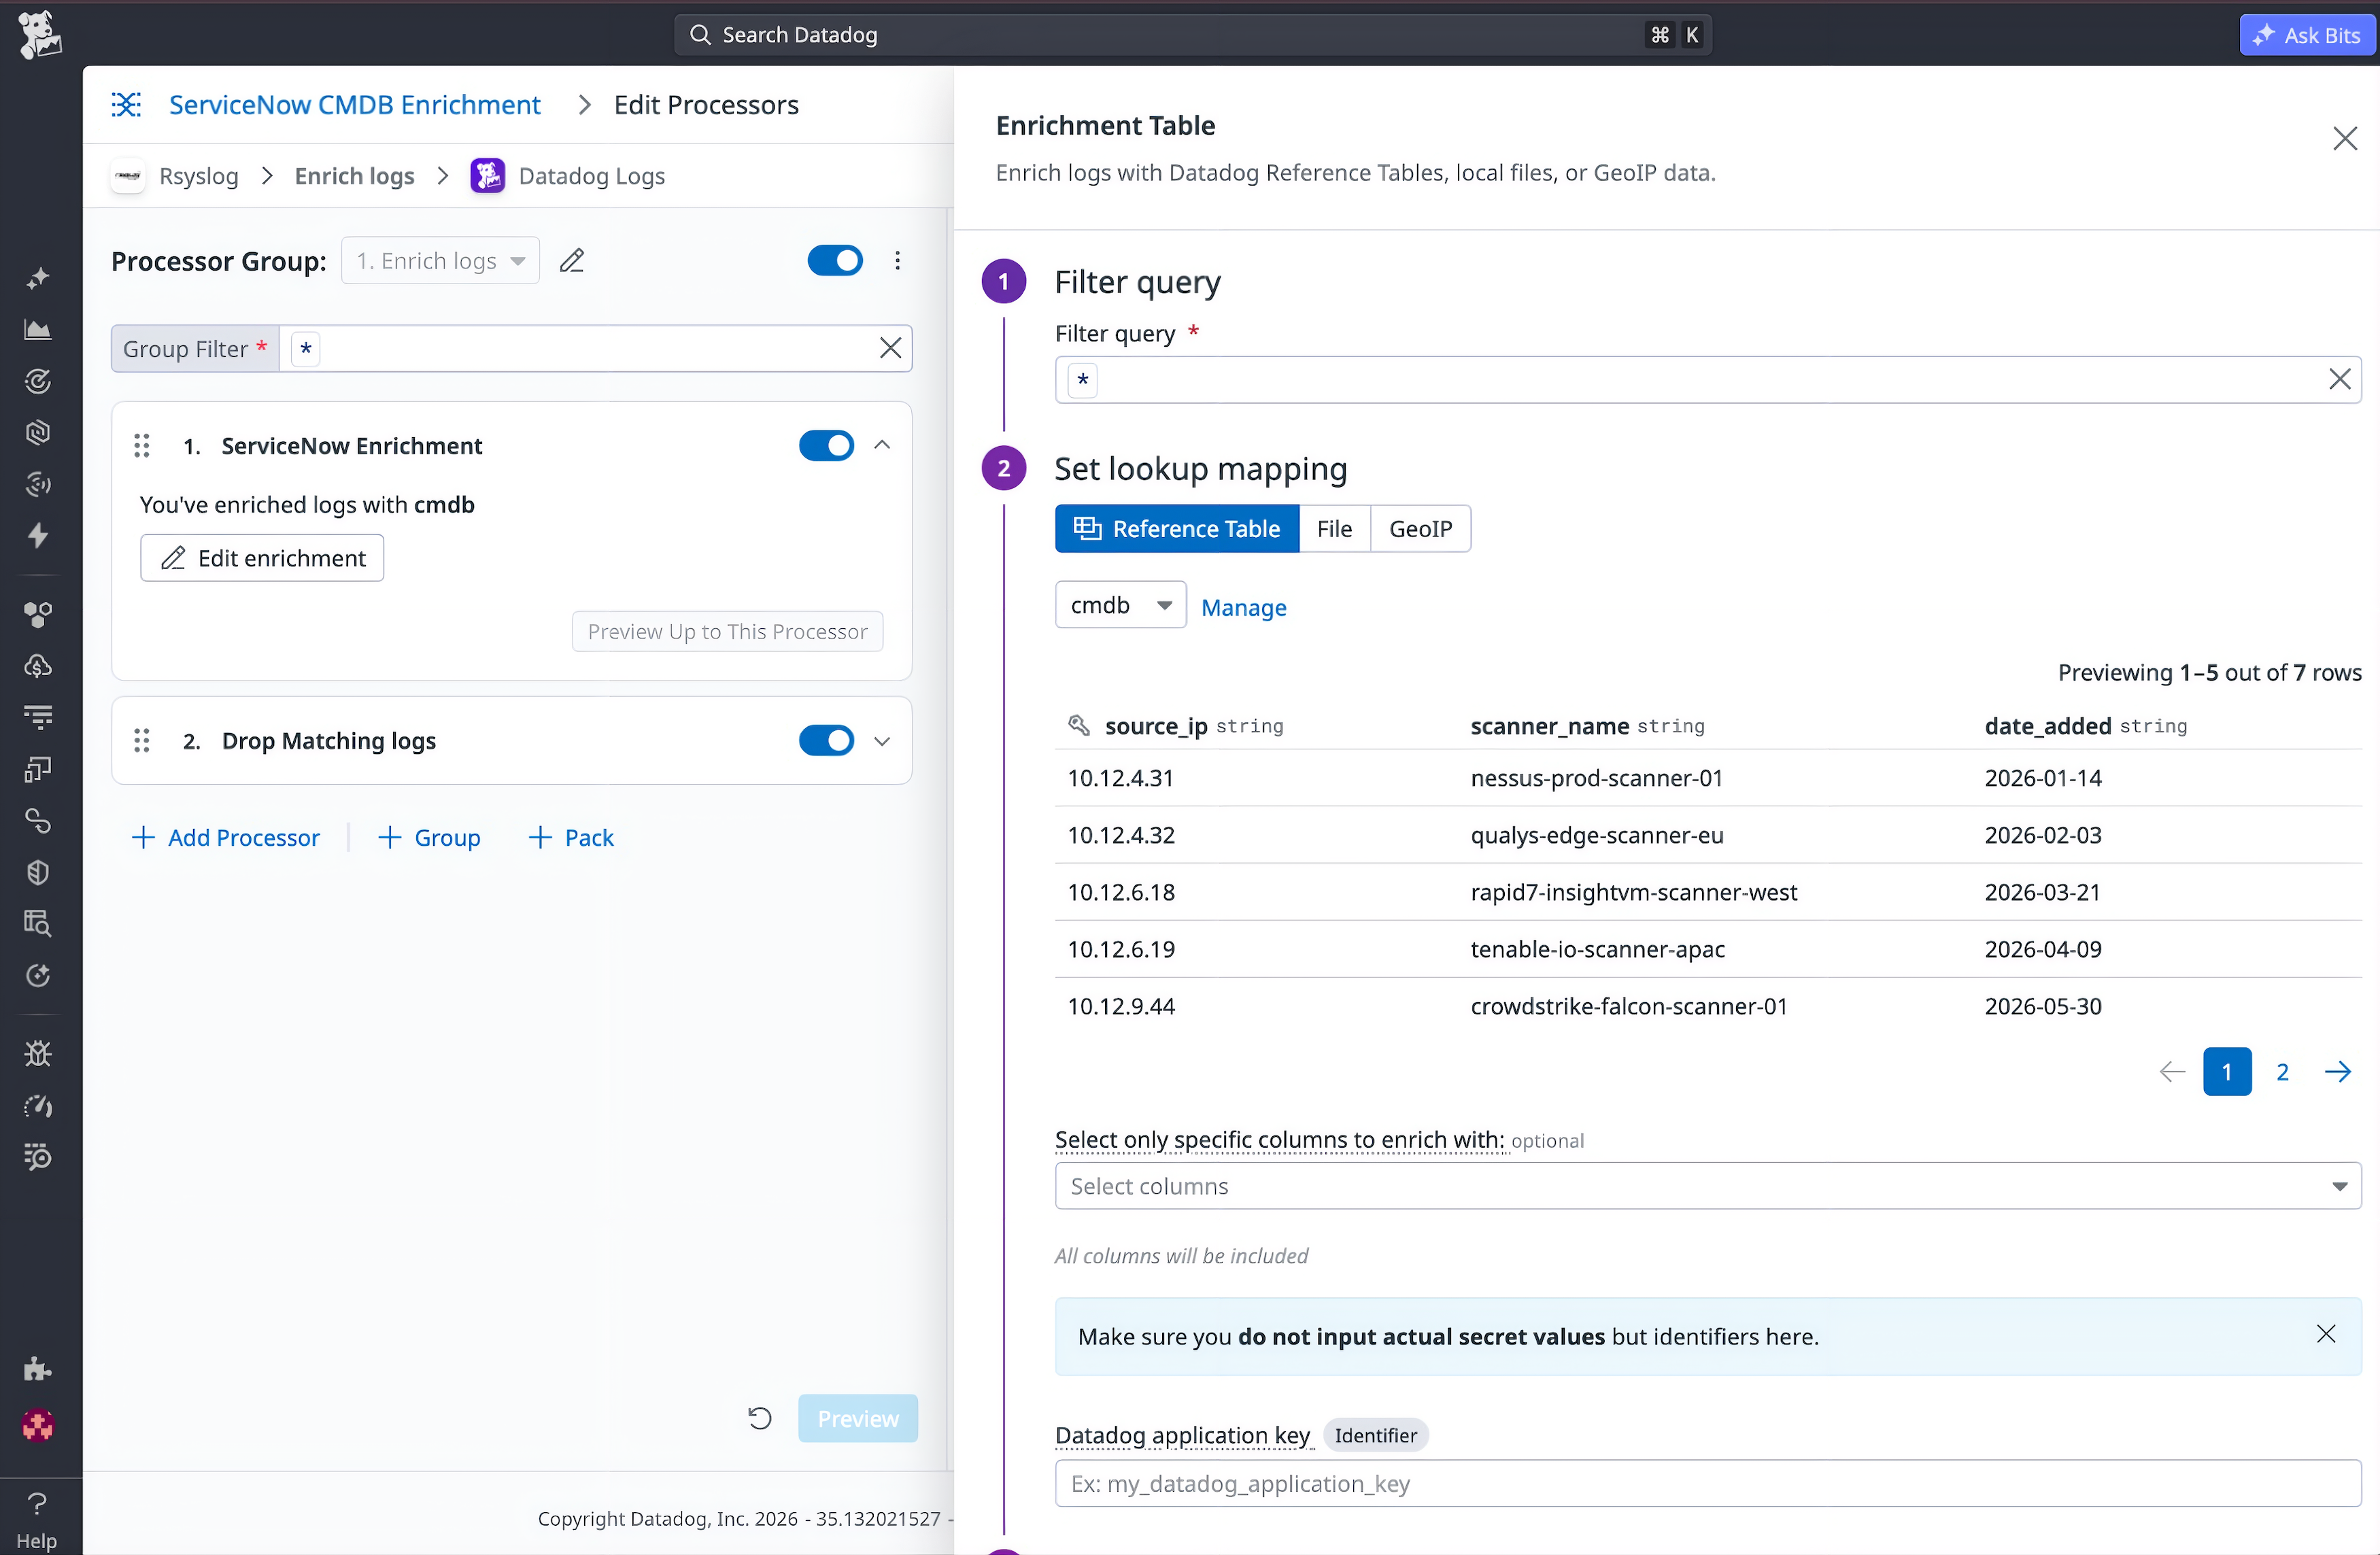Open the sparkle icon in left sidebar
This screenshot has width=2380, height=1555.
tap(38, 278)
